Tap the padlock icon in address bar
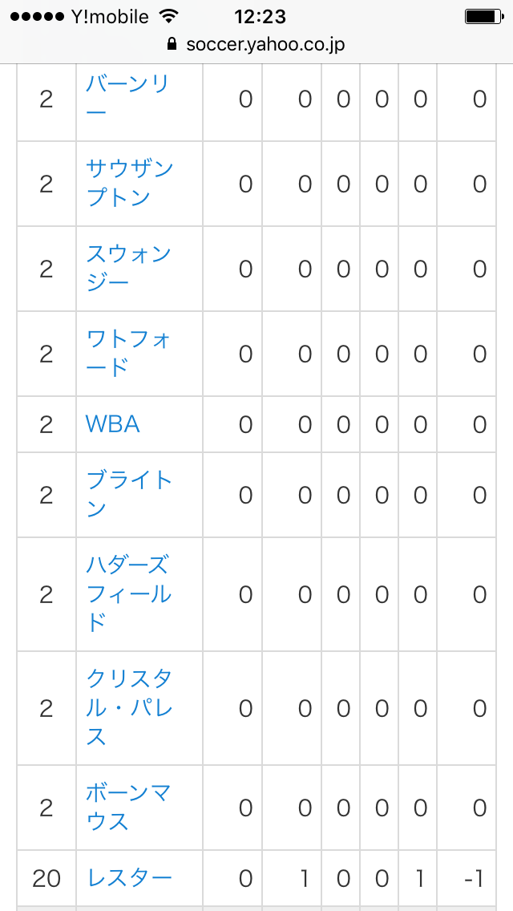Image resolution: width=513 pixels, height=911 pixels. pyautogui.click(x=172, y=43)
